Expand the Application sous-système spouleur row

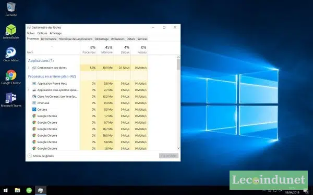click(x=28, y=90)
